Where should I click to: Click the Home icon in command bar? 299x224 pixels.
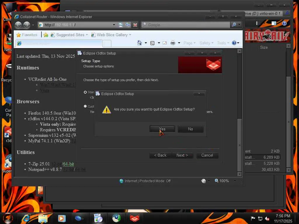coord(140,43)
